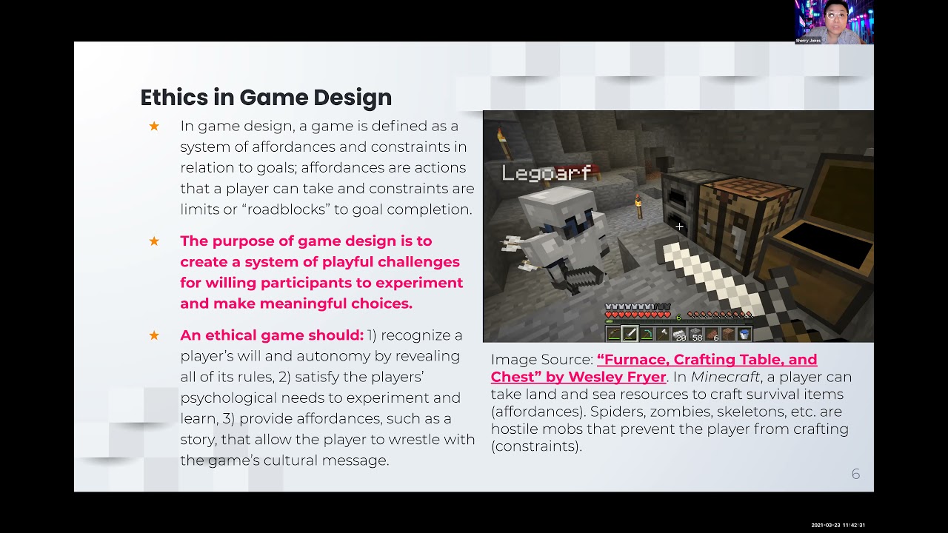Click the bold text An ethical game should:

click(272, 335)
